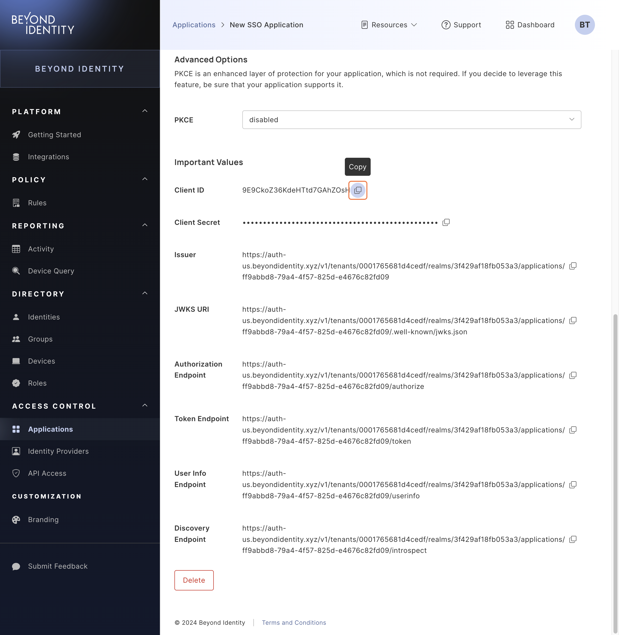This screenshot has height=635, width=619.
Task: Copy the Client ID value
Action: [358, 190]
